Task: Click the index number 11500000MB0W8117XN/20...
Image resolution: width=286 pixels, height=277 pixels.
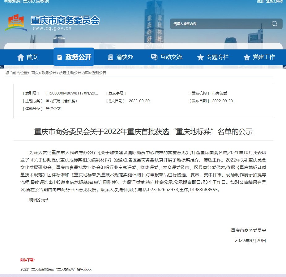Action: tap(72, 93)
